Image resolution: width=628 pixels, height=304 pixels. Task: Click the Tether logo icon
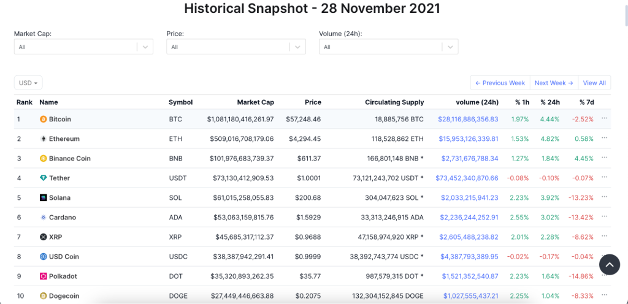click(x=43, y=178)
